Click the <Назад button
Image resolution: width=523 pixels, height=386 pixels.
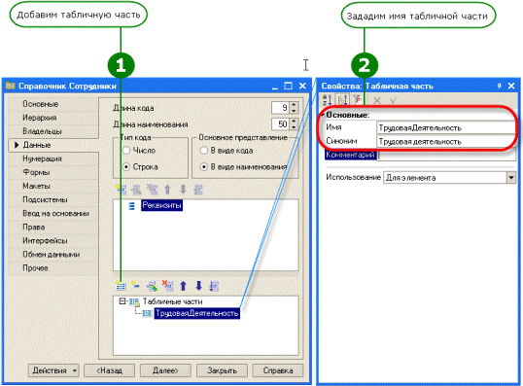tap(110, 370)
